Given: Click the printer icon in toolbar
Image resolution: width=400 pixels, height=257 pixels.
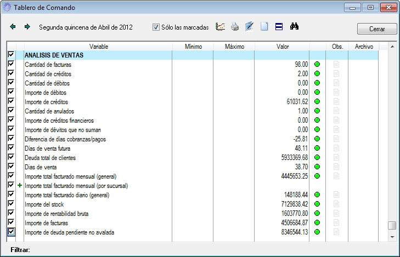Looking at the screenshot, I should pos(235,27).
